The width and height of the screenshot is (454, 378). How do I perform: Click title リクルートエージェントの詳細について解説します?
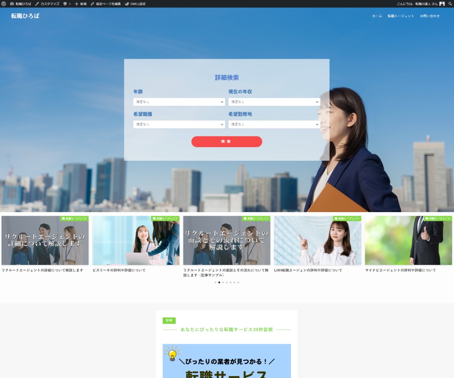pyautogui.click(x=42, y=270)
